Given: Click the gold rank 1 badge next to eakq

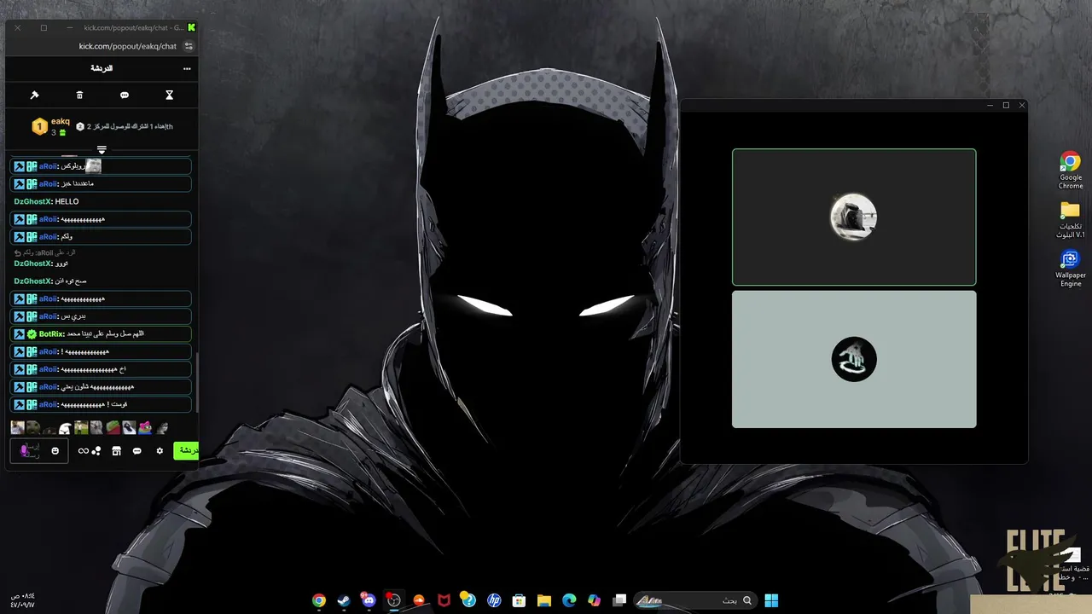Looking at the screenshot, I should click(39, 127).
